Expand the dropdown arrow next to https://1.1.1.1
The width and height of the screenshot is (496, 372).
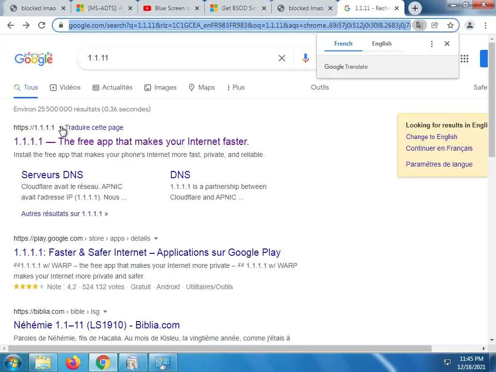(x=61, y=128)
